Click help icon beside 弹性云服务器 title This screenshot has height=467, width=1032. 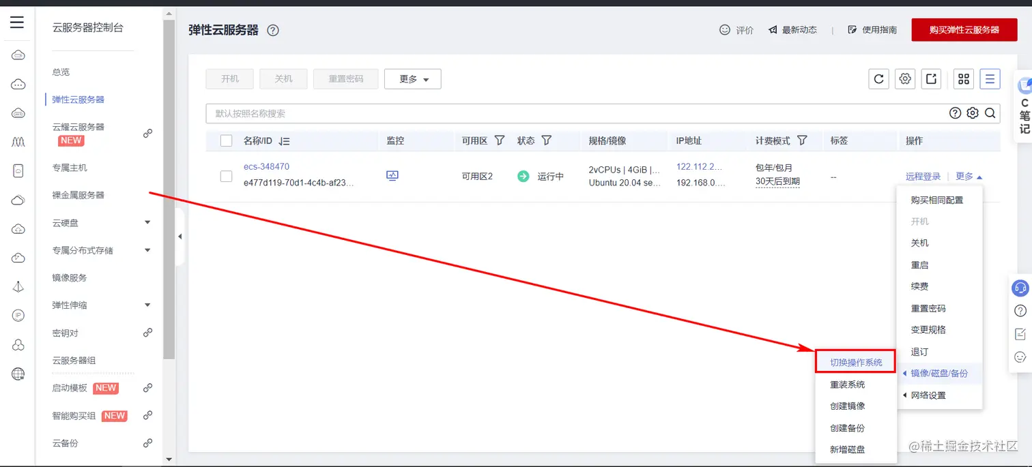pyautogui.click(x=273, y=30)
